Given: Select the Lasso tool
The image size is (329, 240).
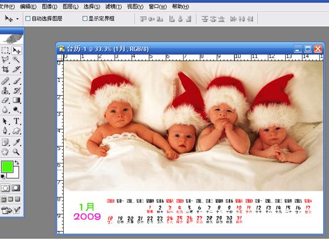Looking at the screenshot, I should click(5, 60).
